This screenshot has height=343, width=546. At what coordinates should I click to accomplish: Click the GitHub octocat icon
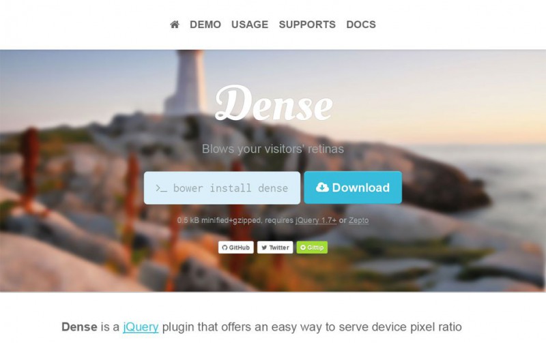(225, 248)
